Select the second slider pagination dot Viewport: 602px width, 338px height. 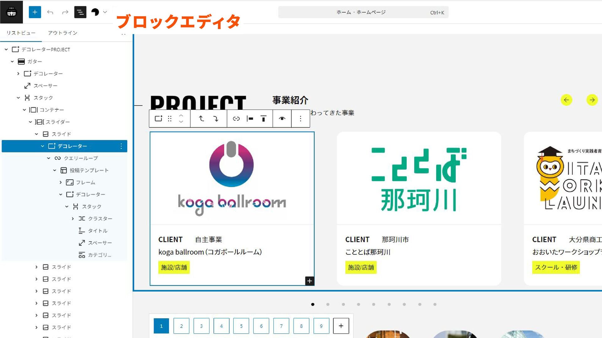tap(328, 304)
